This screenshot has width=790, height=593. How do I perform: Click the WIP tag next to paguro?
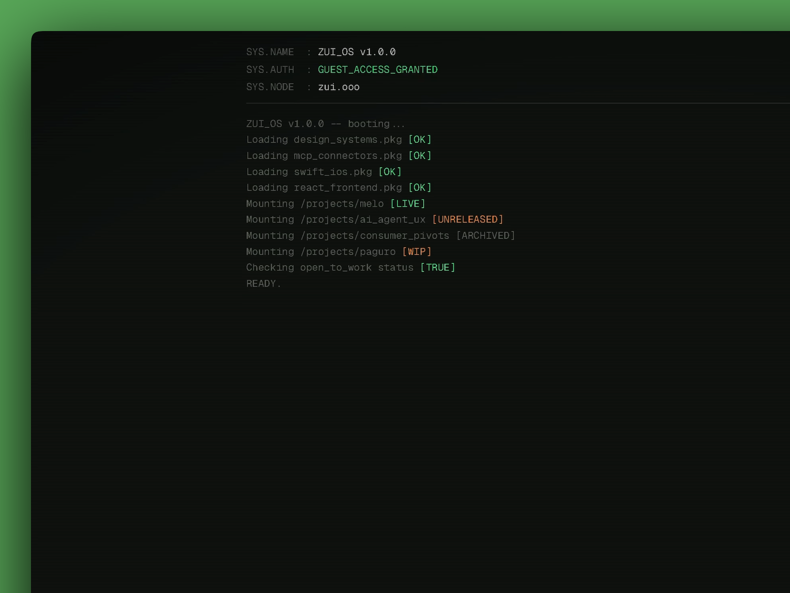417,252
